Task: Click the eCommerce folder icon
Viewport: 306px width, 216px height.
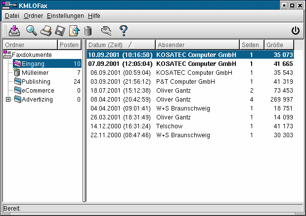Action: pos(18,90)
